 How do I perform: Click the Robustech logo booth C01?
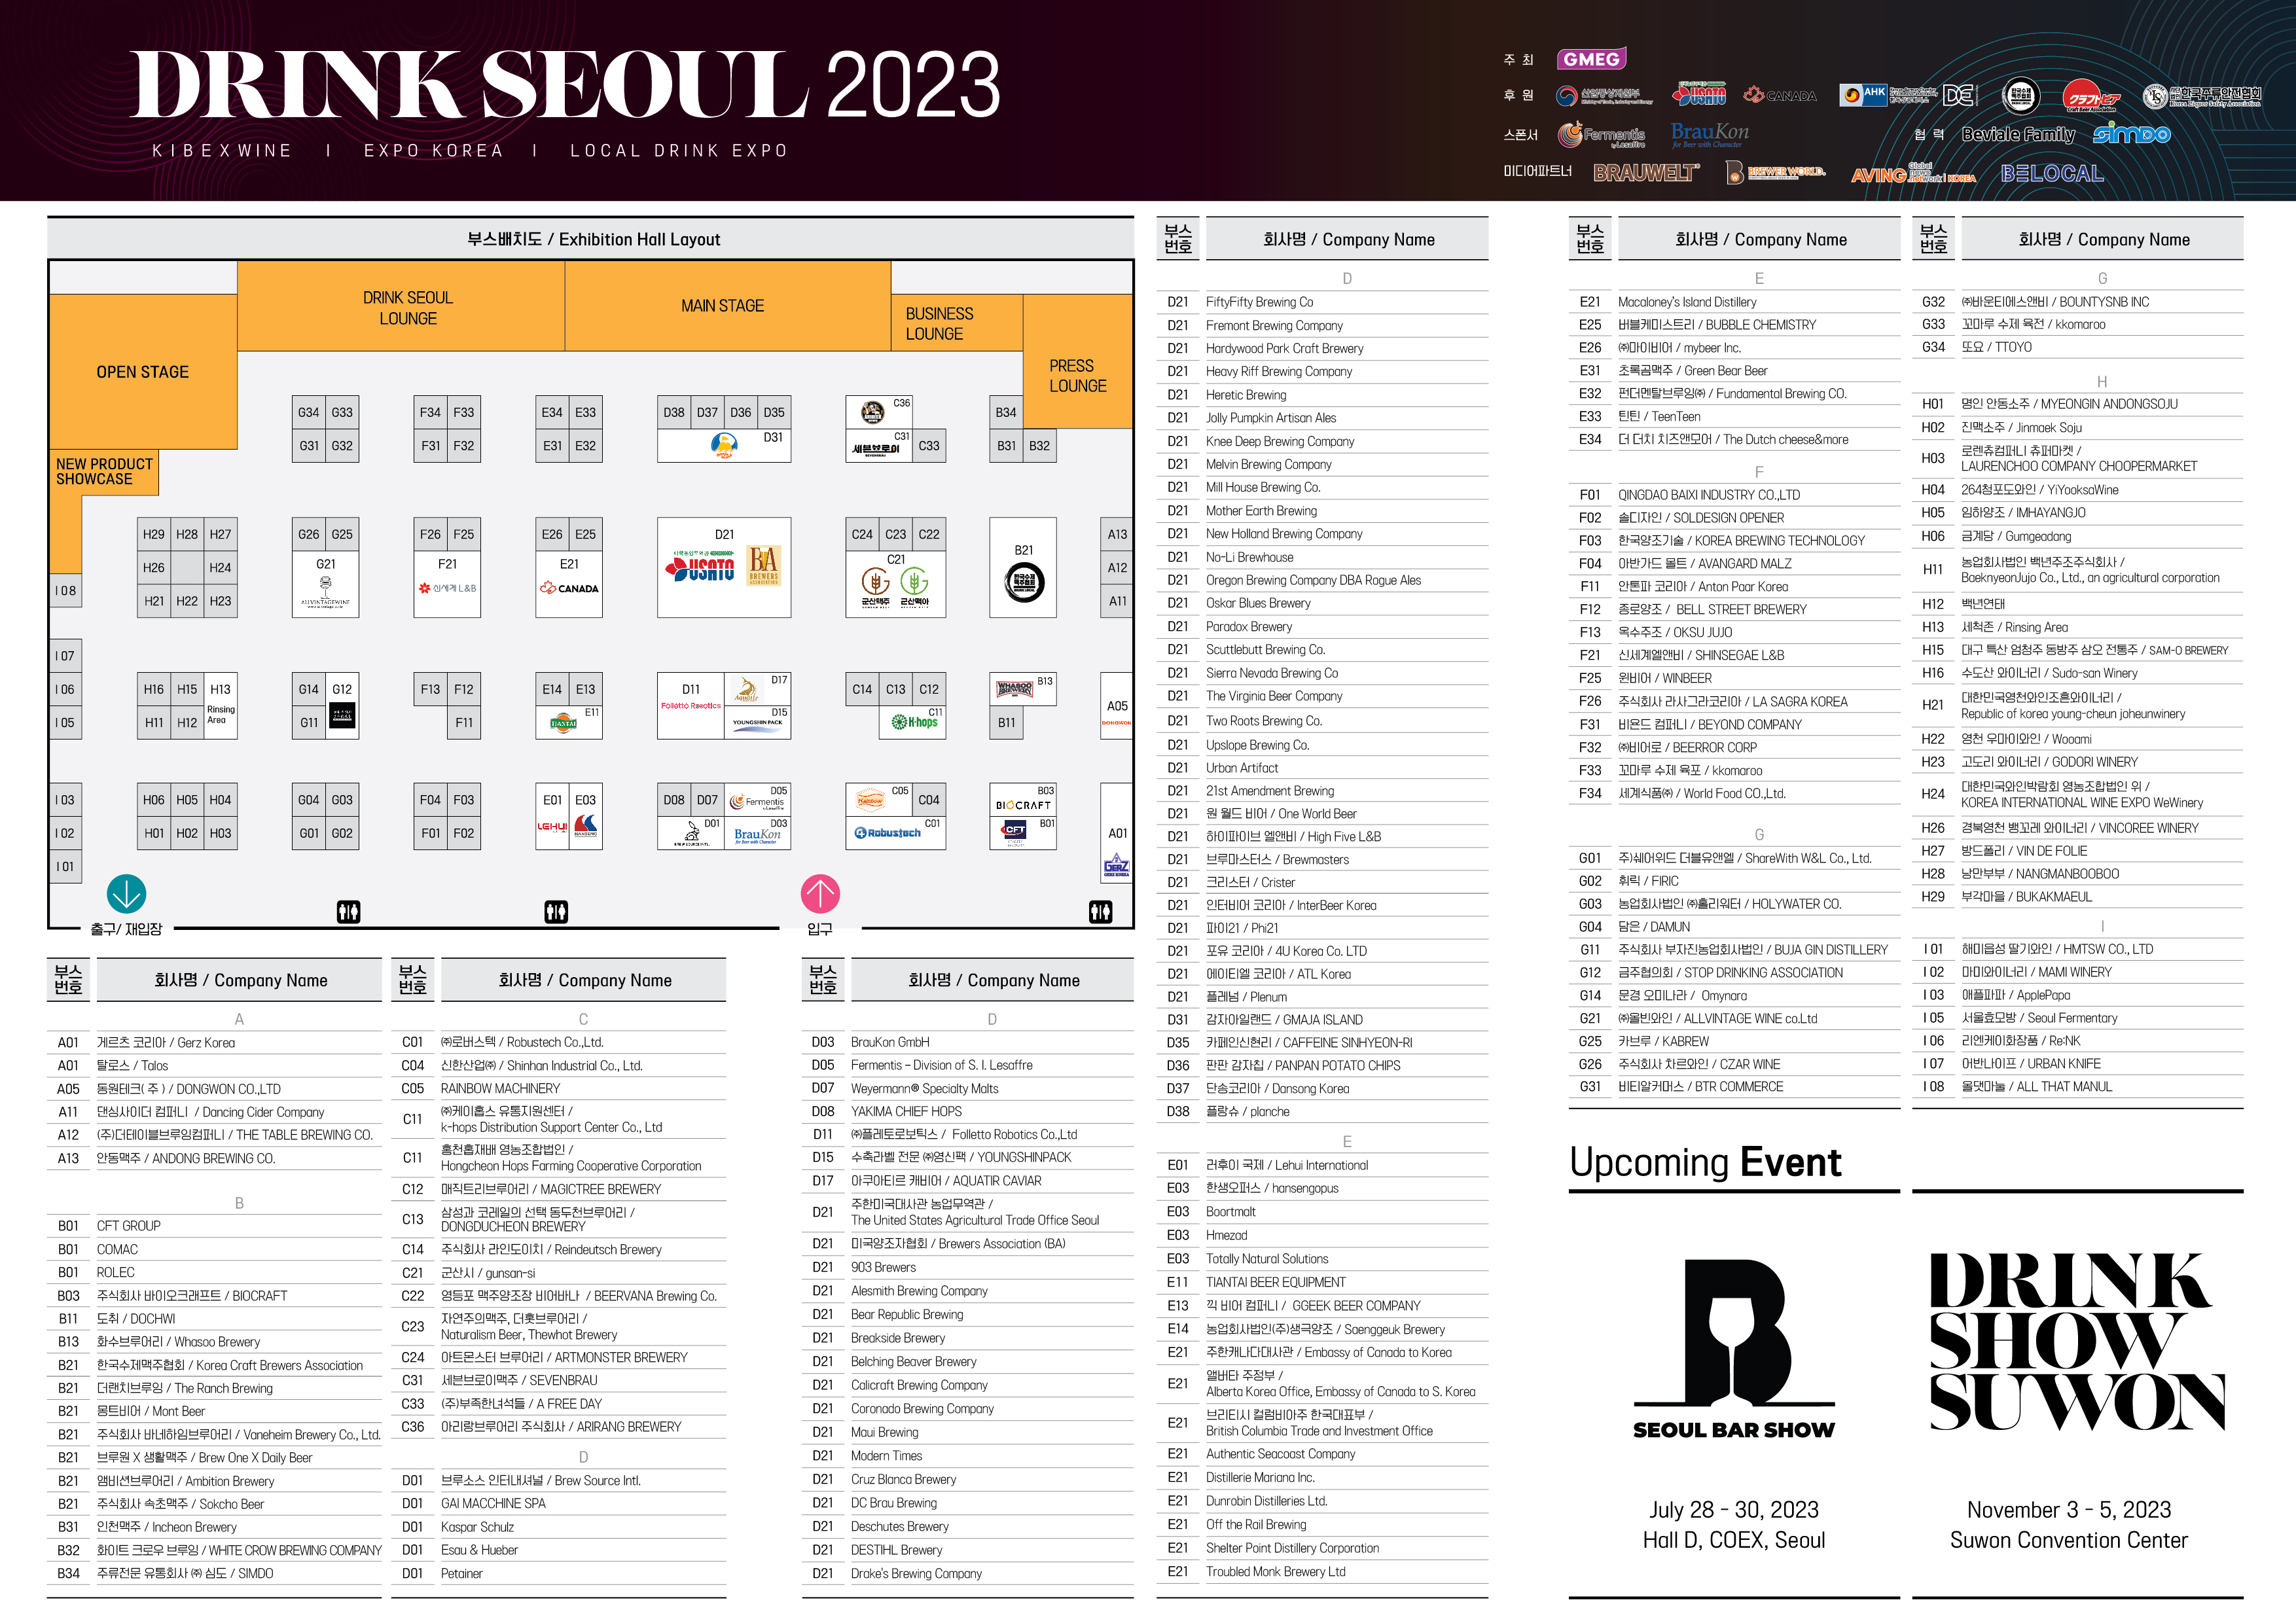pyautogui.click(x=887, y=832)
